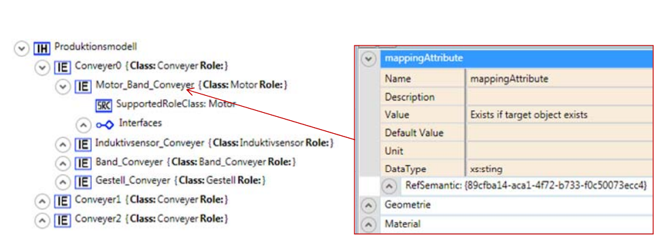
Task: Click the Default Value property label
Action: click(x=414, y=133)
